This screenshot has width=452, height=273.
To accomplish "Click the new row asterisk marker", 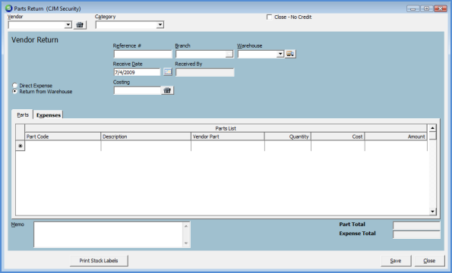I will click(x=21, y=146).
